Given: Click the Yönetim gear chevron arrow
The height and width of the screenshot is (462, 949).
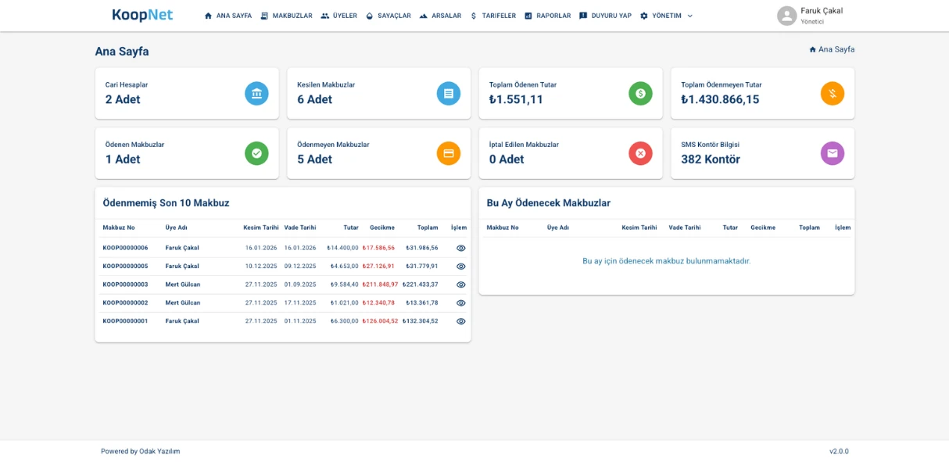Looking at the screenshot, I should coord(689,15).
